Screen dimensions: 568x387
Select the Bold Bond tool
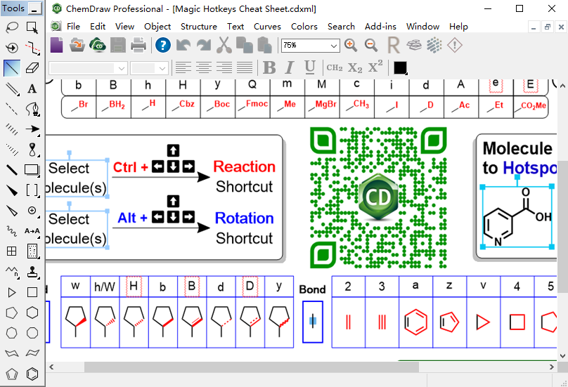tap(12, 169)
